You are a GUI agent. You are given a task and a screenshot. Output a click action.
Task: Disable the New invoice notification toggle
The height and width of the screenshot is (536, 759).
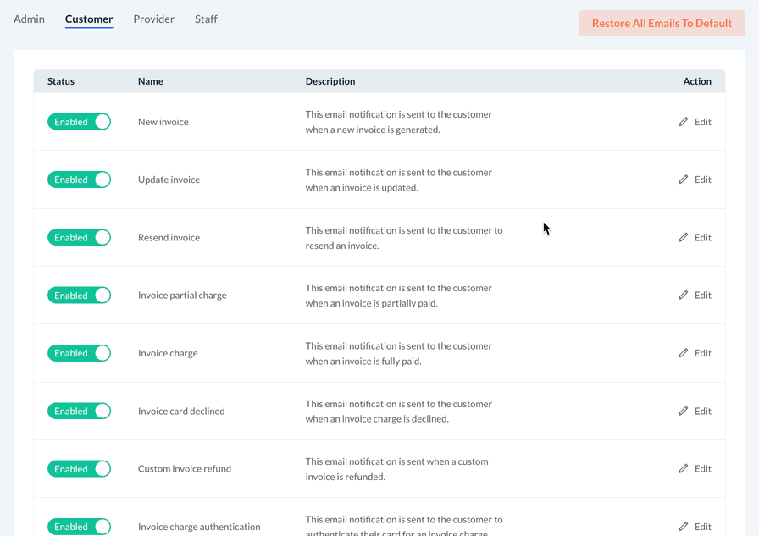(80, 122)
